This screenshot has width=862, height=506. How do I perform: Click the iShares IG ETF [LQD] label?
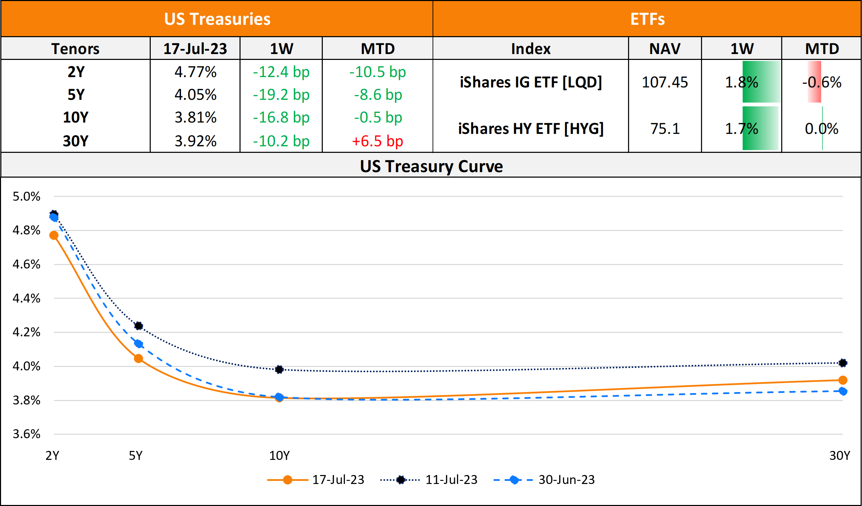click(531, 82)
